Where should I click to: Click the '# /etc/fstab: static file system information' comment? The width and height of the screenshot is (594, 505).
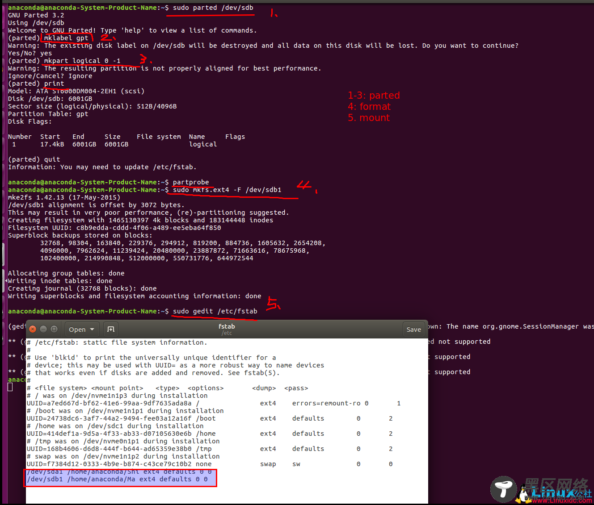click(x=117, y=342)
